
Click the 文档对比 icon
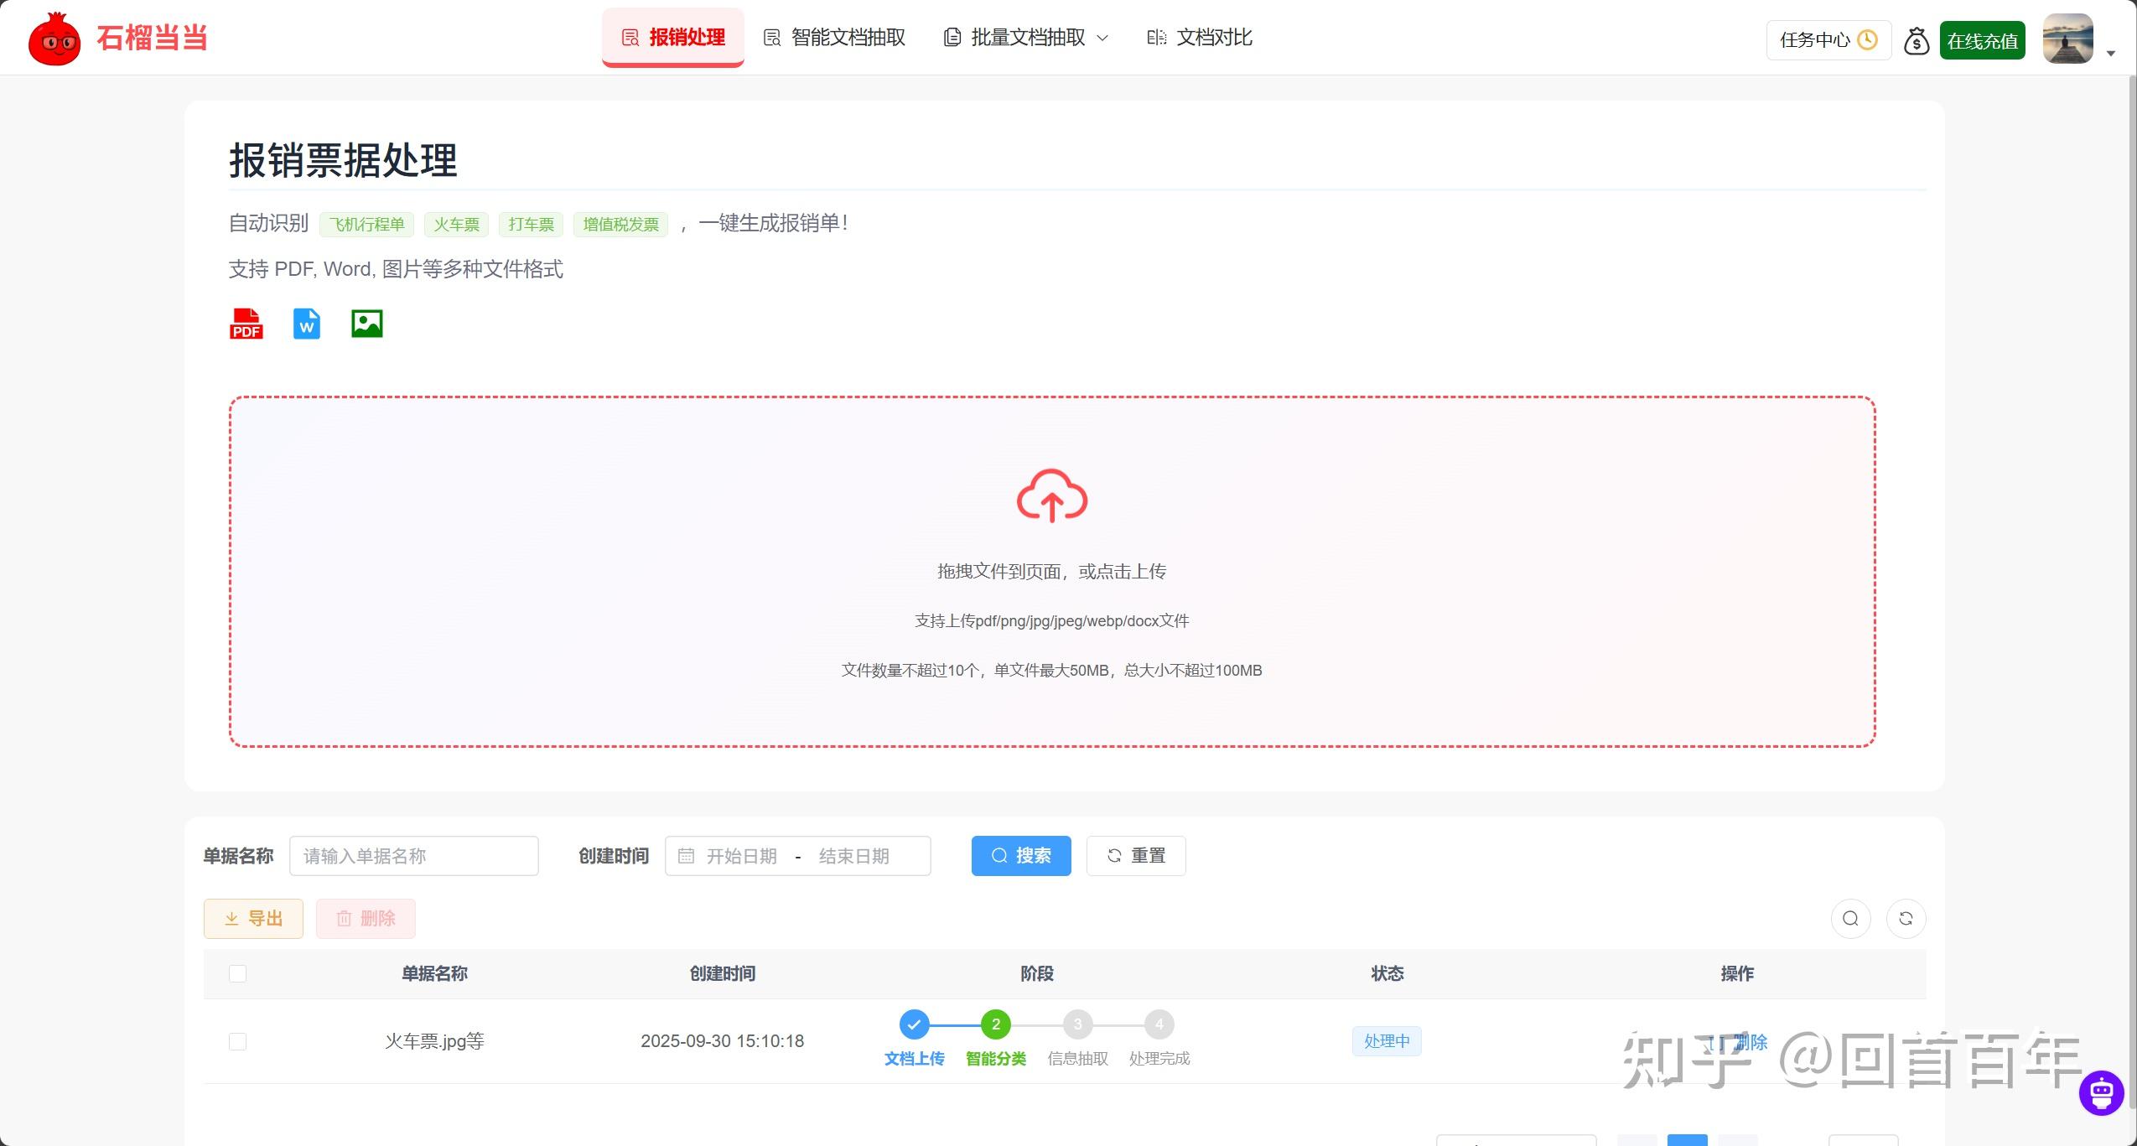1155,37
